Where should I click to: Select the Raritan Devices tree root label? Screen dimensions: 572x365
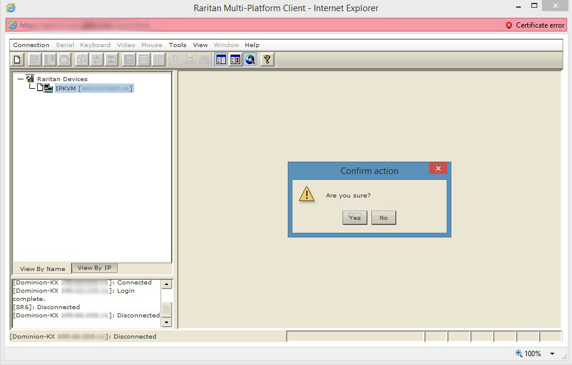(x=62, y=79)
